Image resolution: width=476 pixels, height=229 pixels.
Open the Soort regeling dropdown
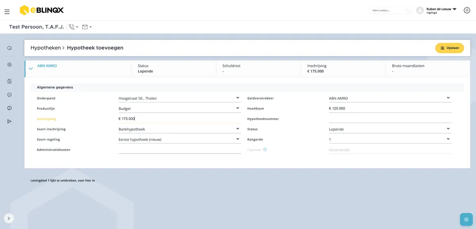point(180,139)
